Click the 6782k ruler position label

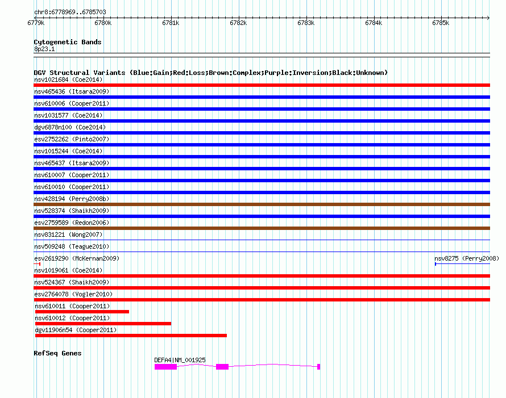238,23
